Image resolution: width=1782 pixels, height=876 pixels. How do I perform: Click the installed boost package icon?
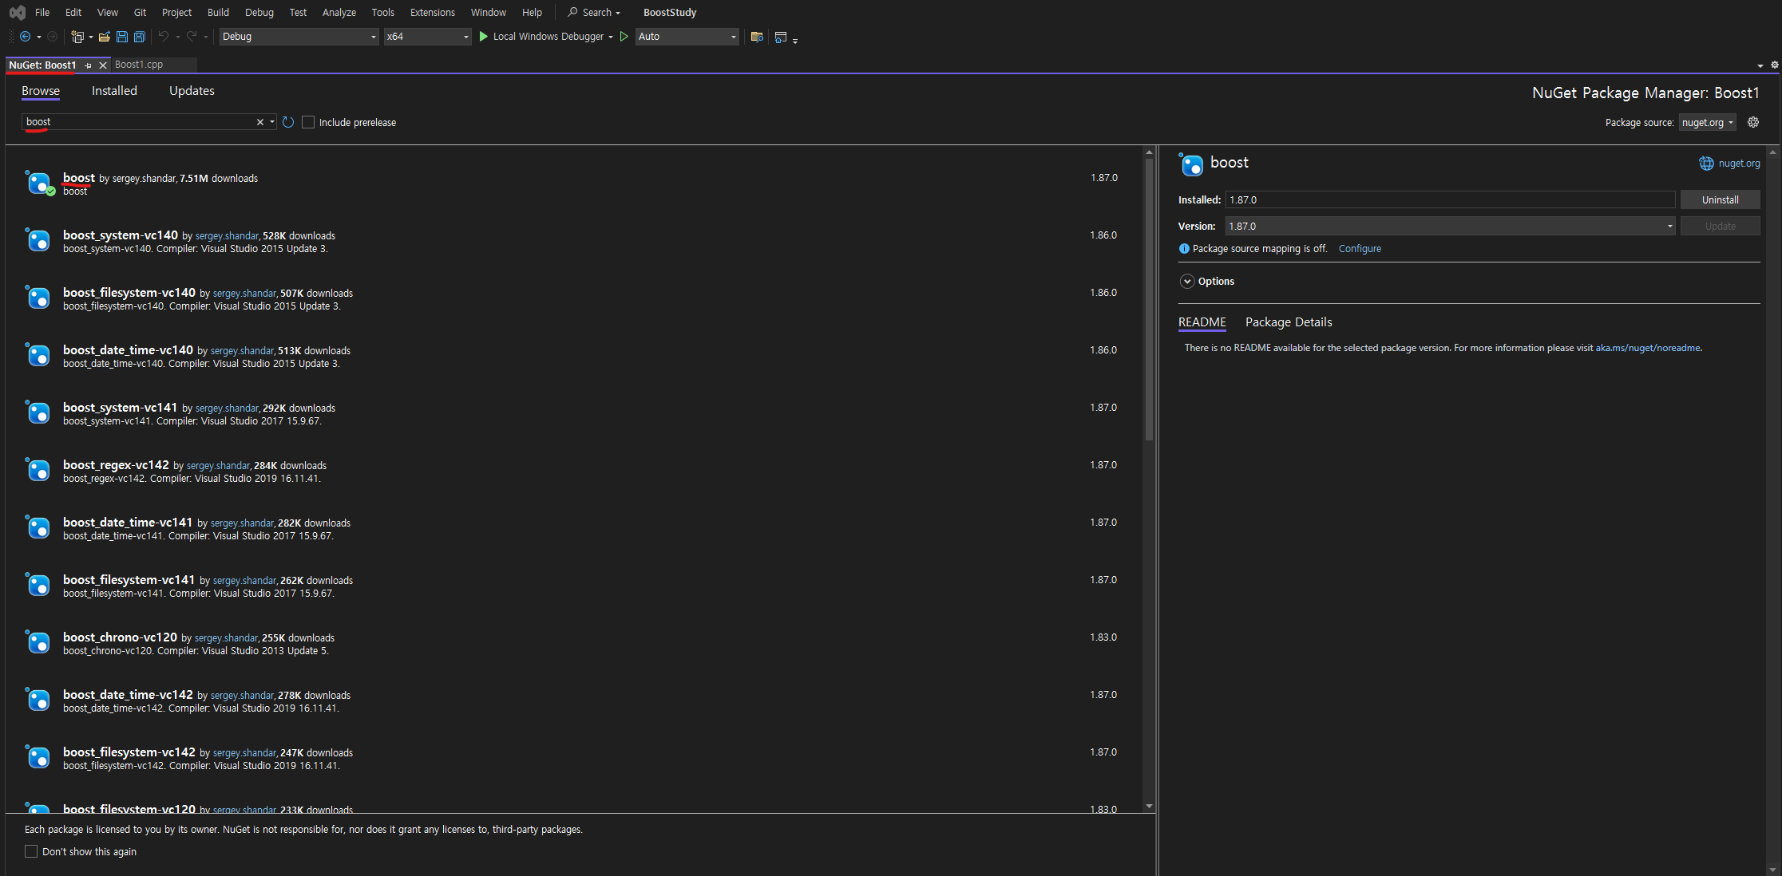click(x=39, y=183)
